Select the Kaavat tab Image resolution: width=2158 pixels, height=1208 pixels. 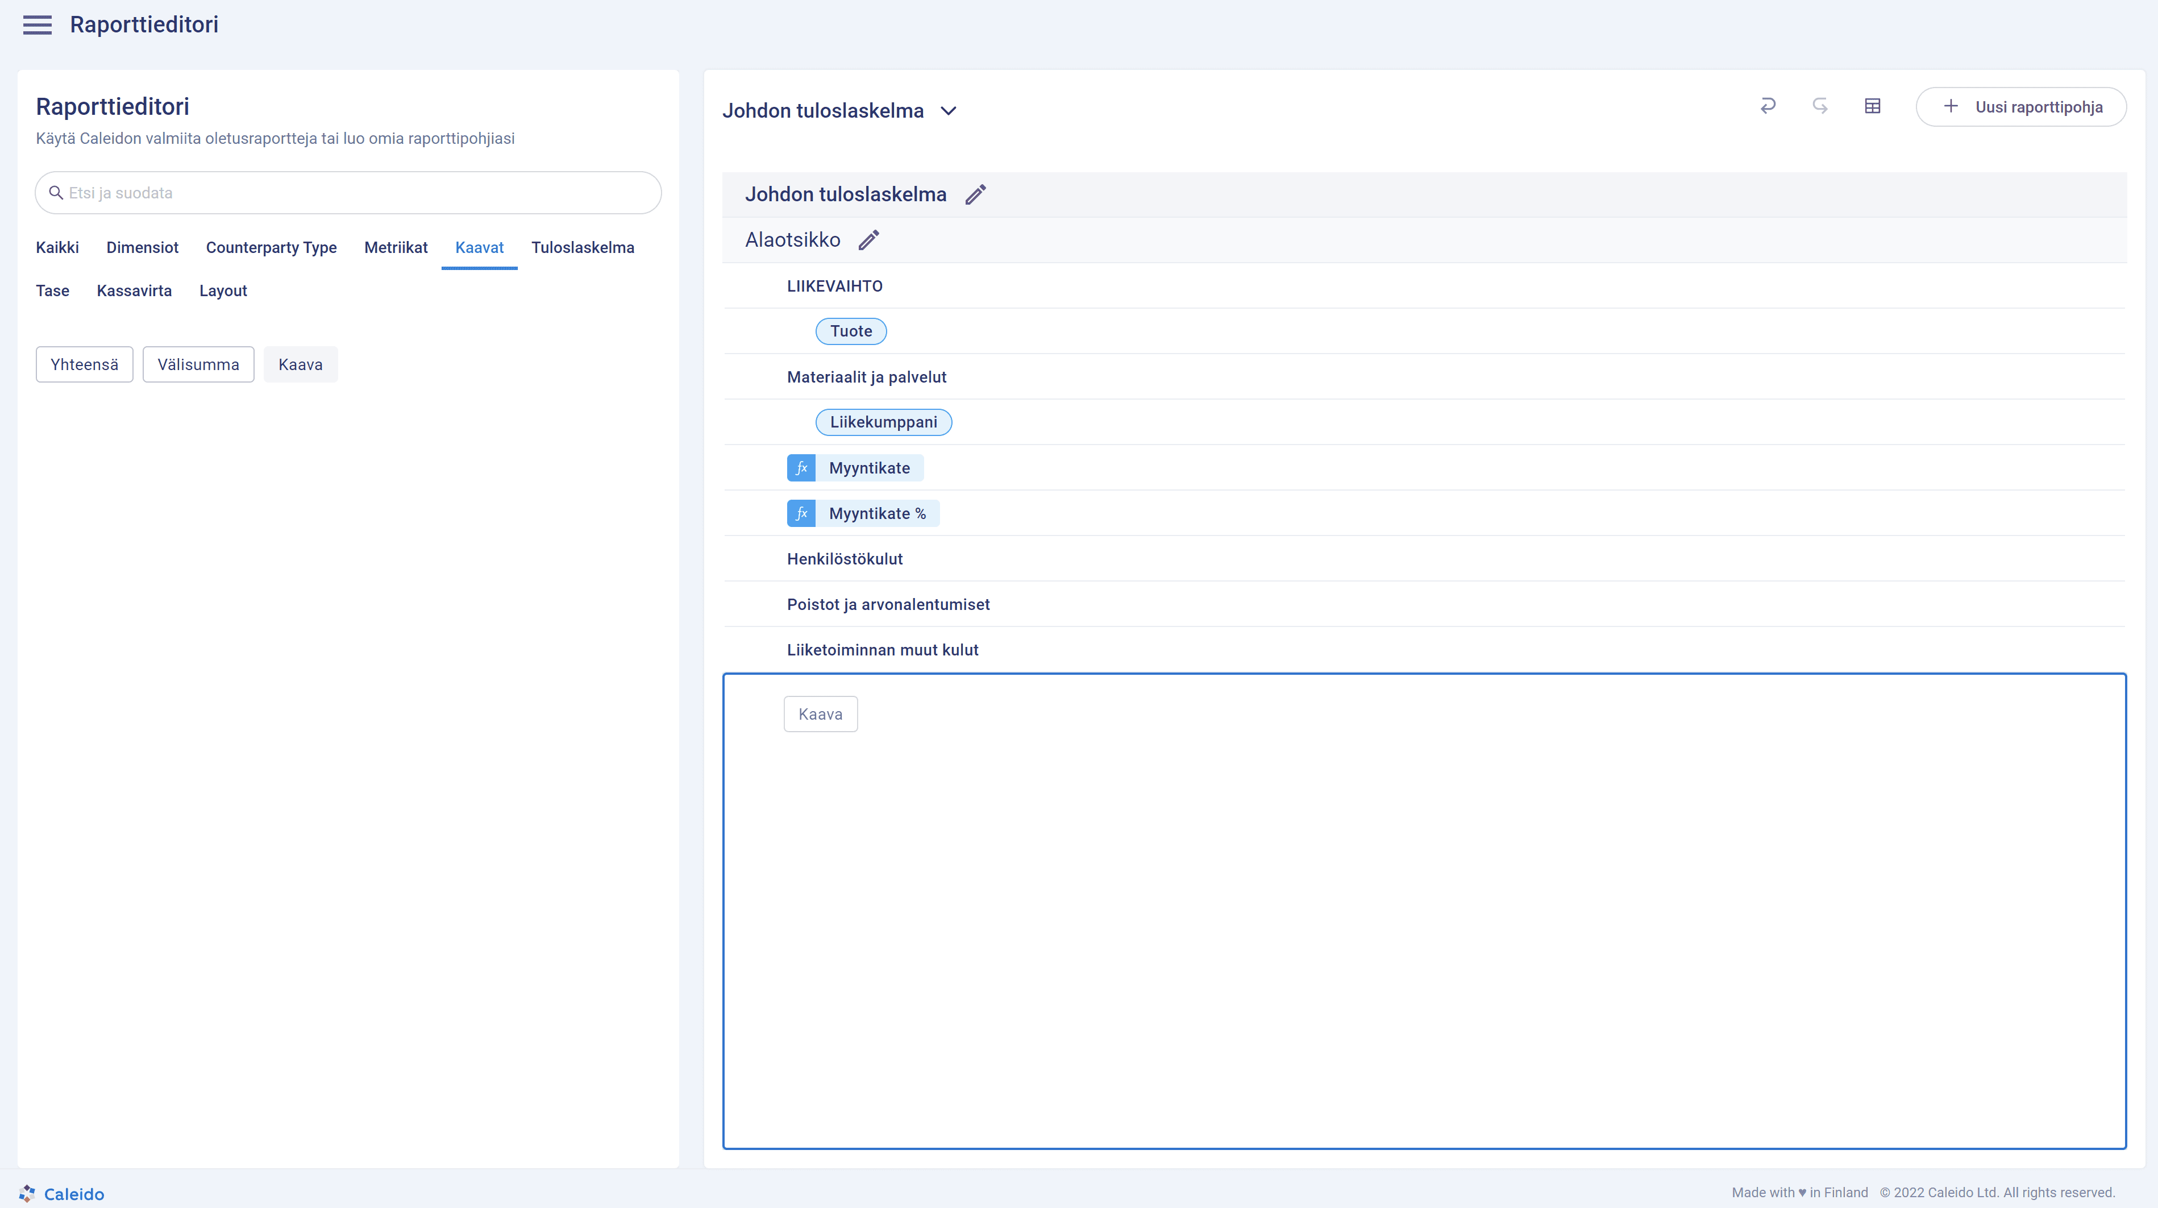pos(479,248)
